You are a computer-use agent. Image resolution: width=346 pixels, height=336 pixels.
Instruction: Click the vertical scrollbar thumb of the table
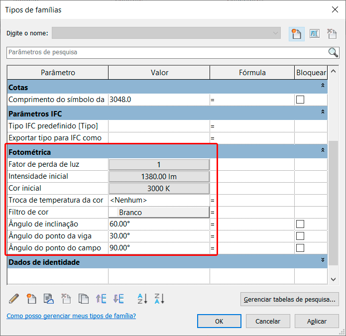pyautogui.click(x=334, y=203)
